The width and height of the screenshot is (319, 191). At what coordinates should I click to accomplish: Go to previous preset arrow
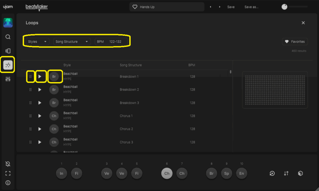211,7
